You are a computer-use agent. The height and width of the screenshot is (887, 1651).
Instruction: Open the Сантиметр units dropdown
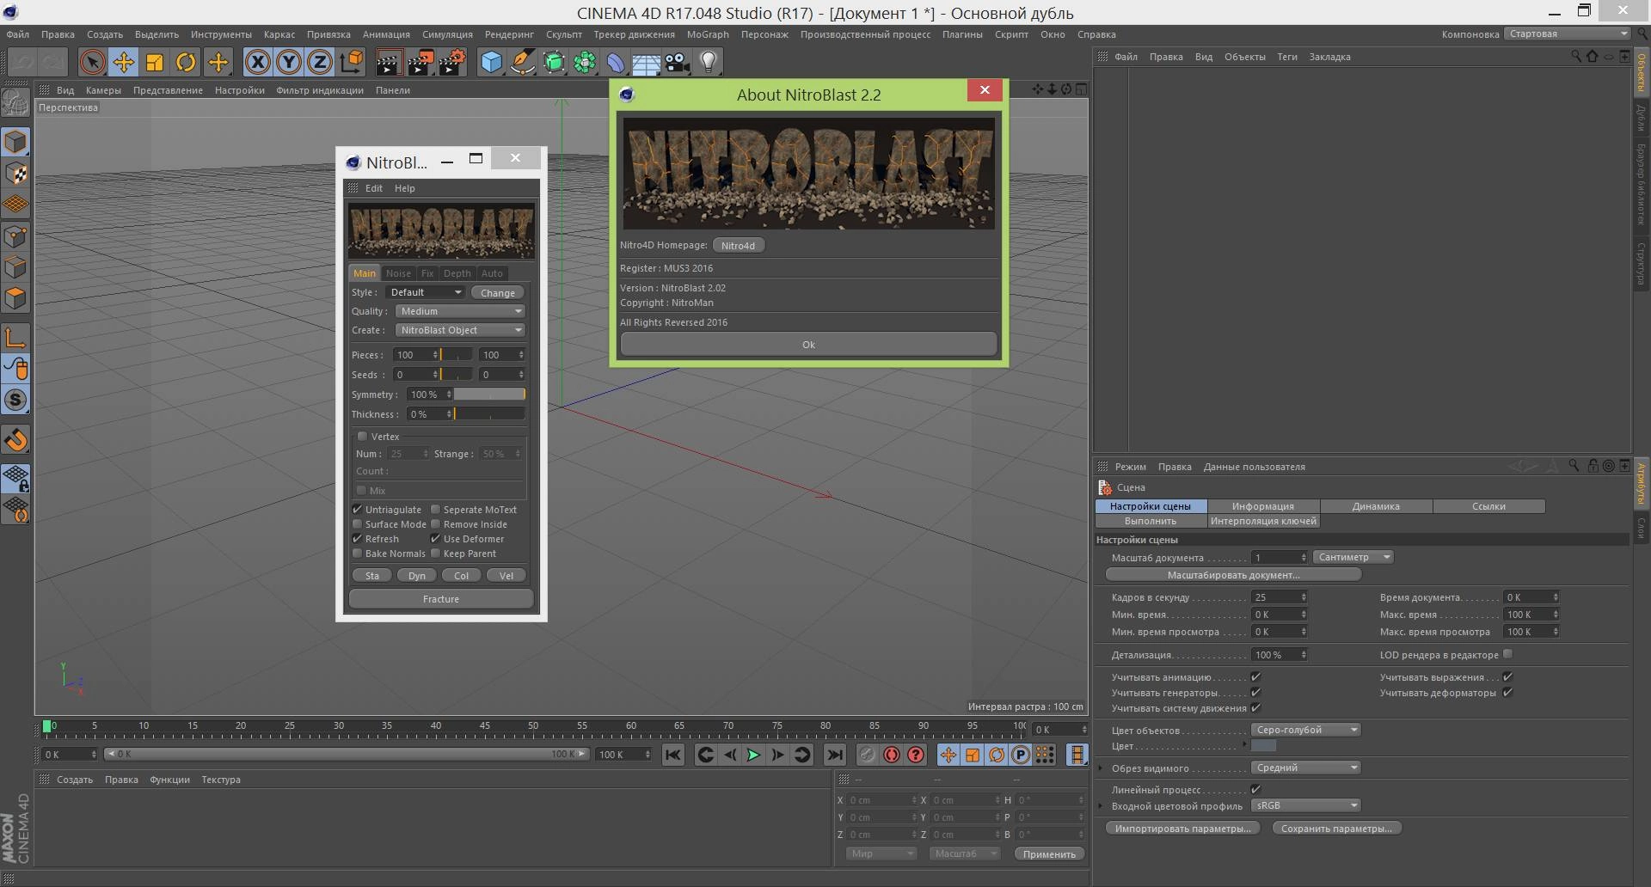coord(1353,557)
